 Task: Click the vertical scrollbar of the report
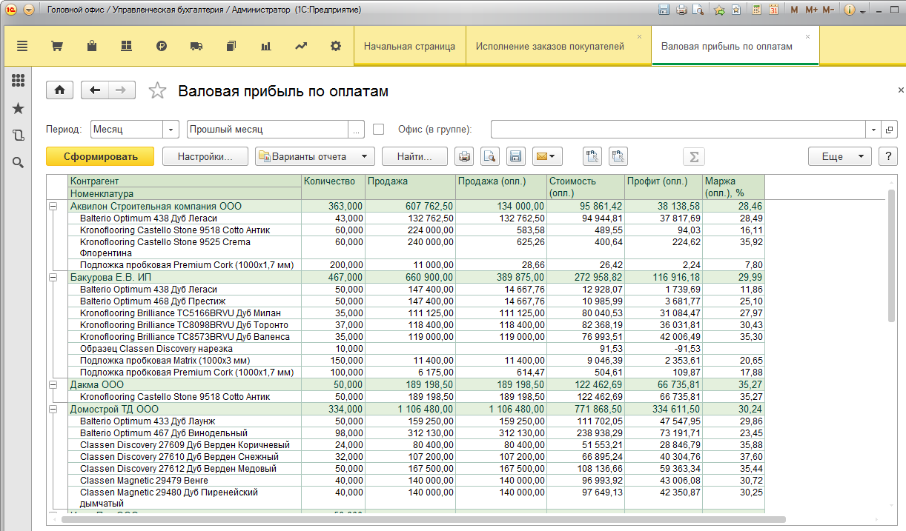pos(891,256)
